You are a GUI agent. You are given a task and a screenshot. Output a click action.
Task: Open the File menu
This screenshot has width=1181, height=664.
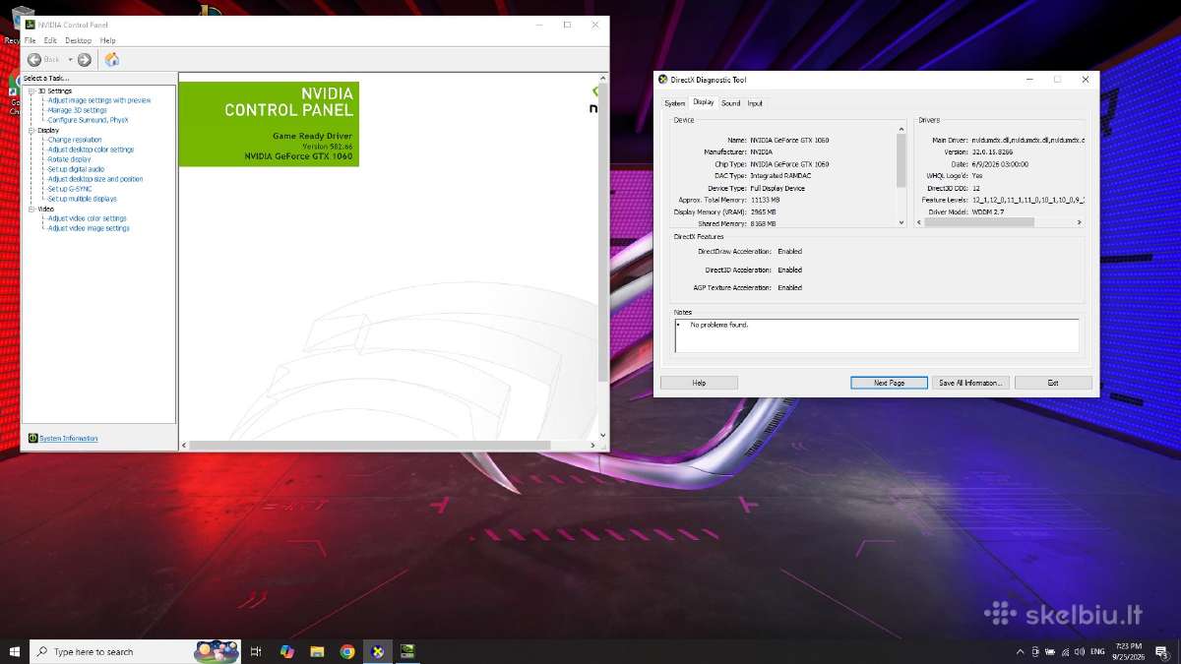point(31,40)
